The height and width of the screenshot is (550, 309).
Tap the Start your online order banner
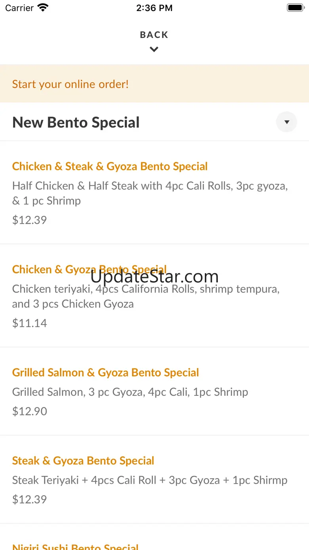point(154,84)
